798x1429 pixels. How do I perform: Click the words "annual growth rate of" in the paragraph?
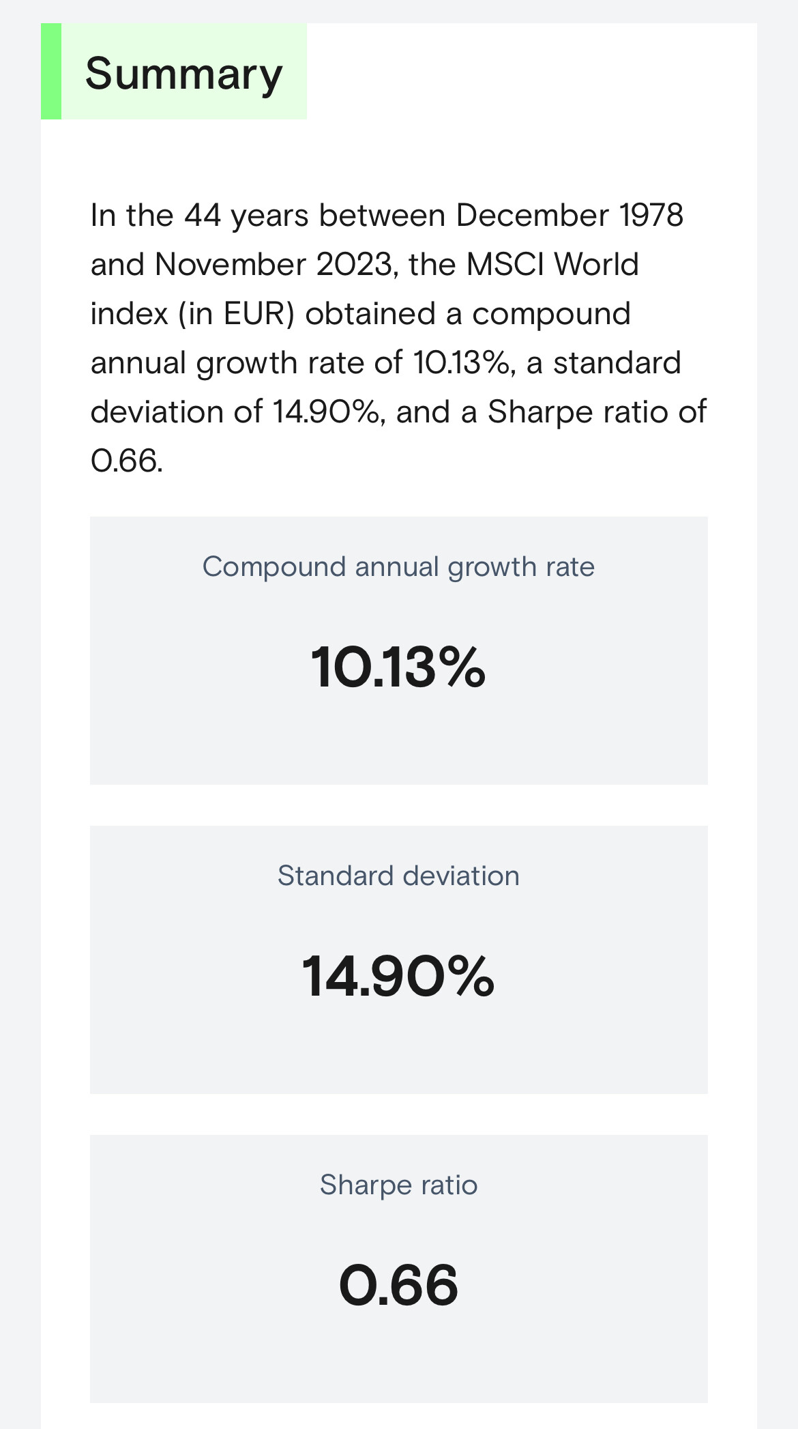click(246, 363)
